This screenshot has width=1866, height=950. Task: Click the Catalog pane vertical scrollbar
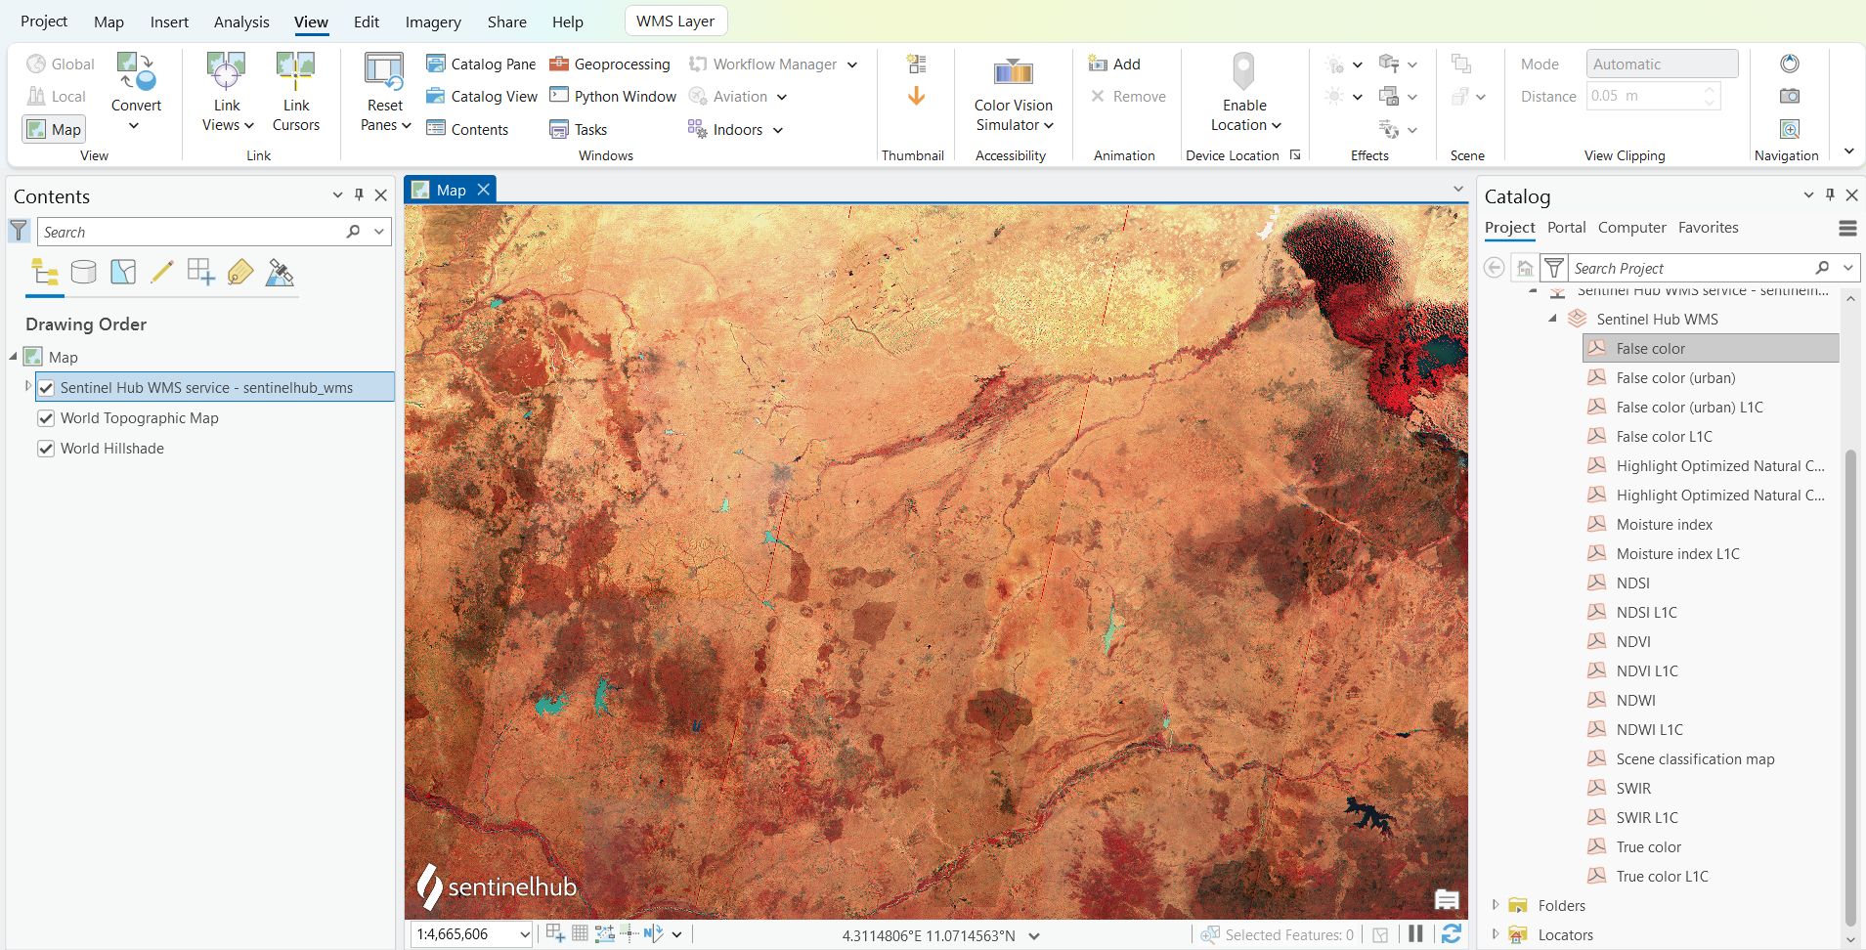pyautogui.click(x=1850, y=686)
